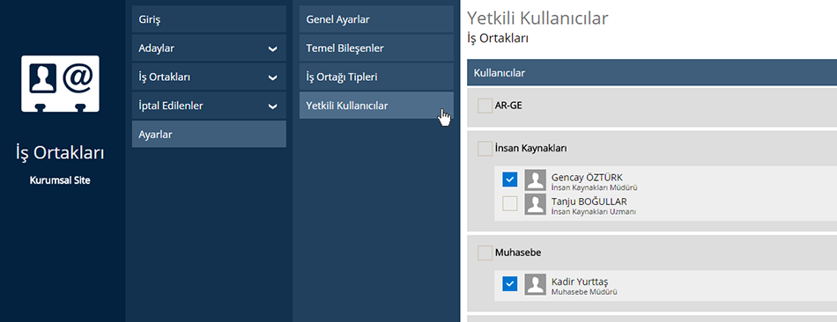Viewport: 837px width, 322px height.
Task: Check the Muhasebe group checkbox
Action: pos(485,252)
